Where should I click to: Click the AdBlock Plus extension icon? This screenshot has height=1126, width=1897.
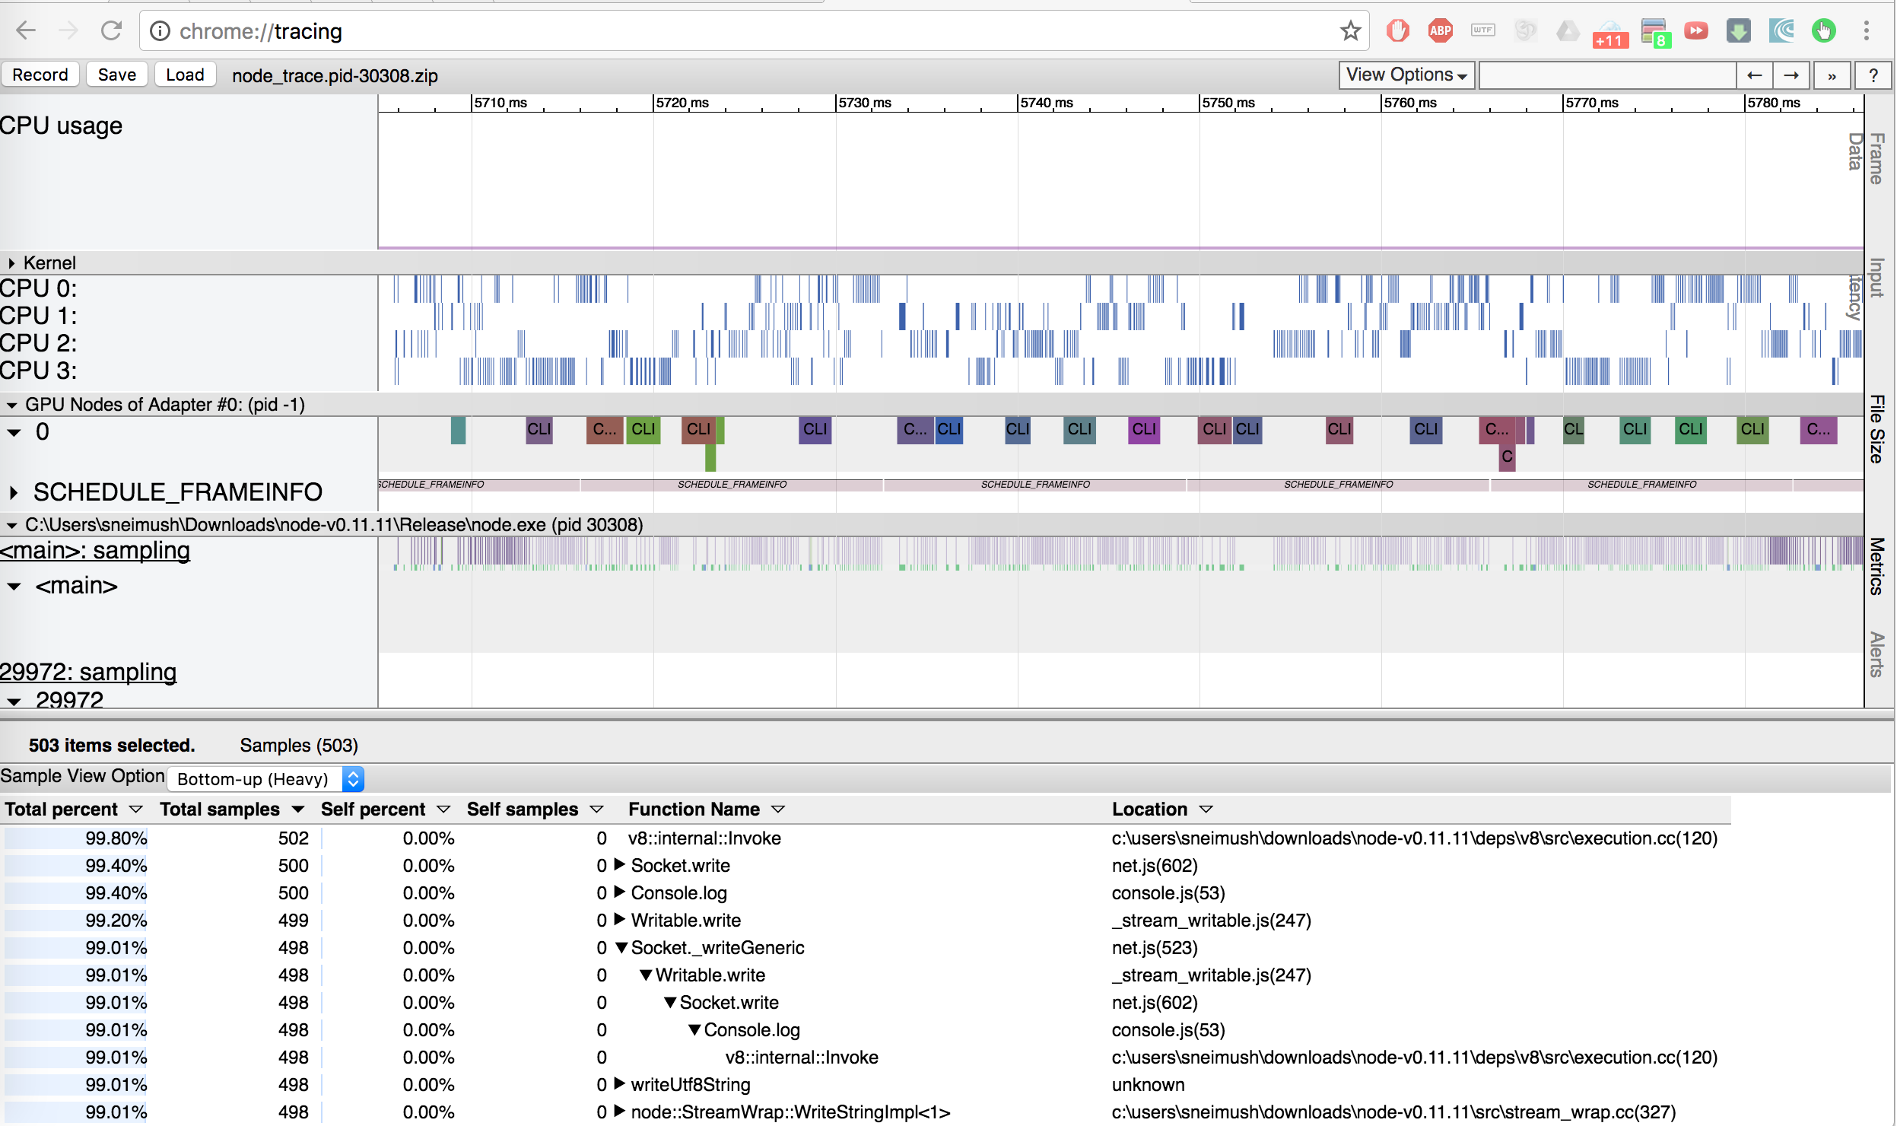pyautogui.click(x=1440, y=30)
